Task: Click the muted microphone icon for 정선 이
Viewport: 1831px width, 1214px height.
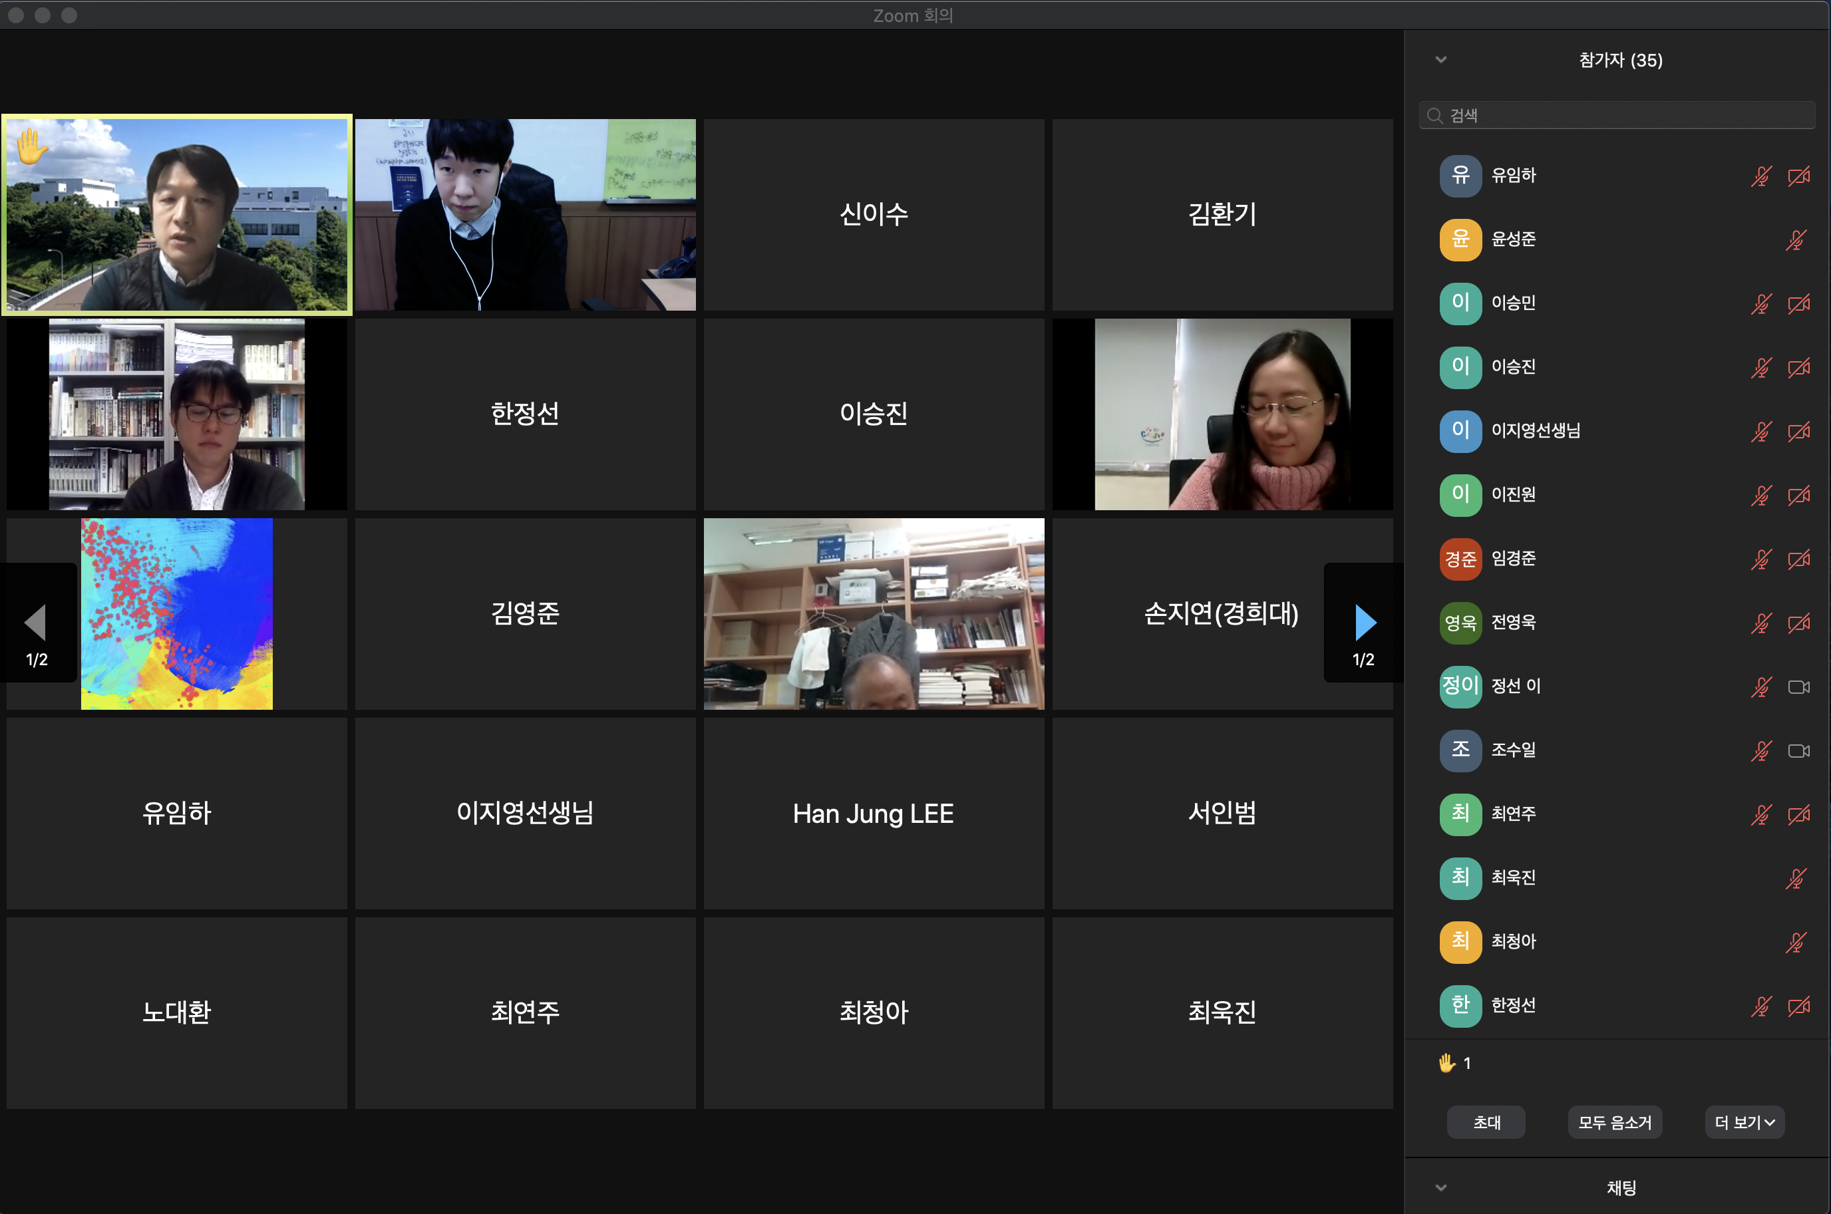Action: pos(1761,686)
